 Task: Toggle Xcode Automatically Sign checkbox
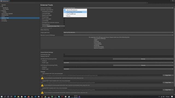tap(64, 54)
